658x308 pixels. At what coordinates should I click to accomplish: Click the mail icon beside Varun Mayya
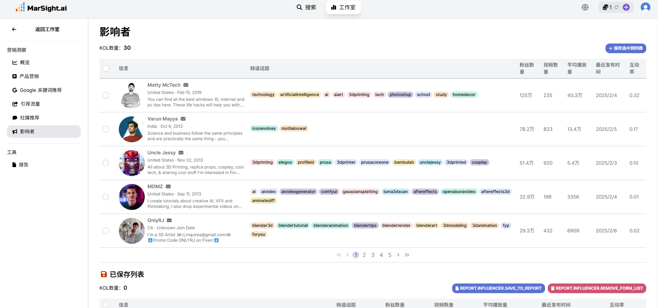(183, 119)
